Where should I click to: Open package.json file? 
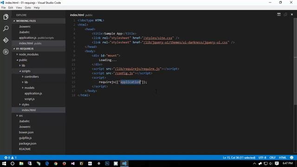(x=39, y=143)
